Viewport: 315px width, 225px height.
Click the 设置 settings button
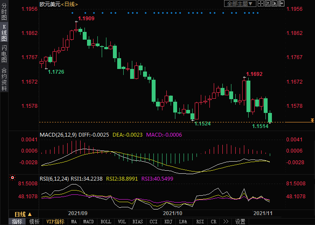[x=240, y=222]
